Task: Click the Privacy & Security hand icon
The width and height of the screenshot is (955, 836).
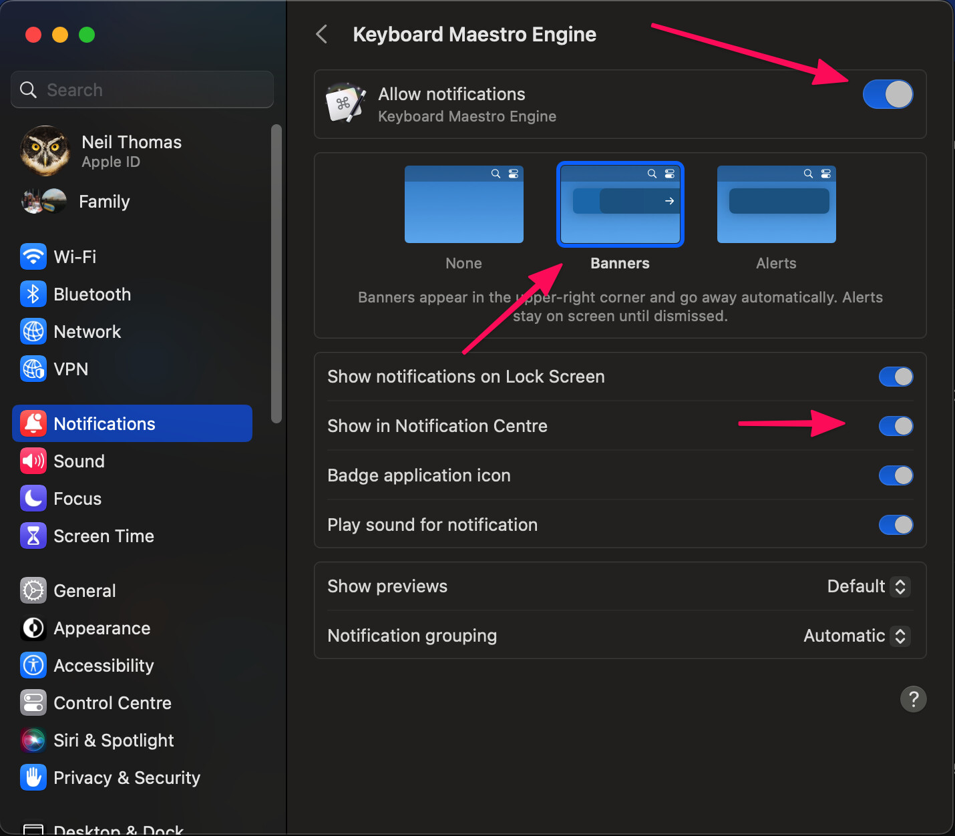Action: click(x=33, y=777)
